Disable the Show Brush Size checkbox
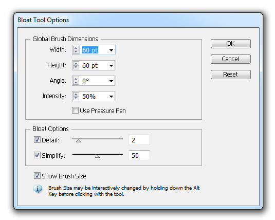 (x=37, y=176)
